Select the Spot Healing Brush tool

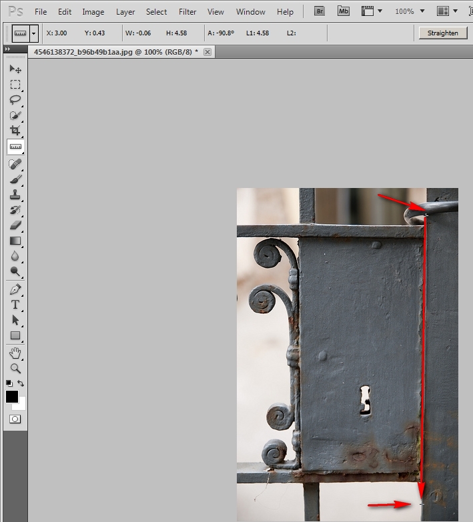tap(15, 164)
